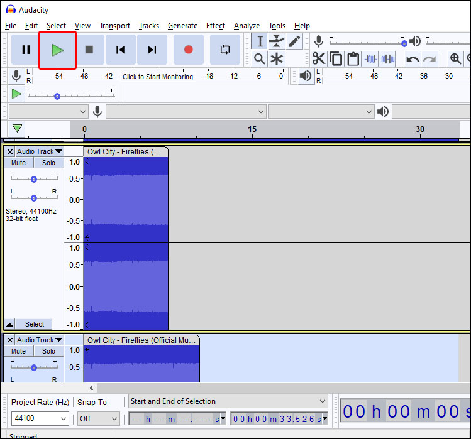The width and height of the screenshot is (471, 439).
Task: Click the Zoom In magnifier icon
Action: pos(455,58)
